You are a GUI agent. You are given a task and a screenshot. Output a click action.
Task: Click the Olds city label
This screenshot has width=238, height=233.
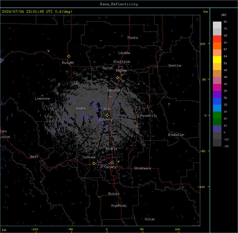click(x=107, y=109)
